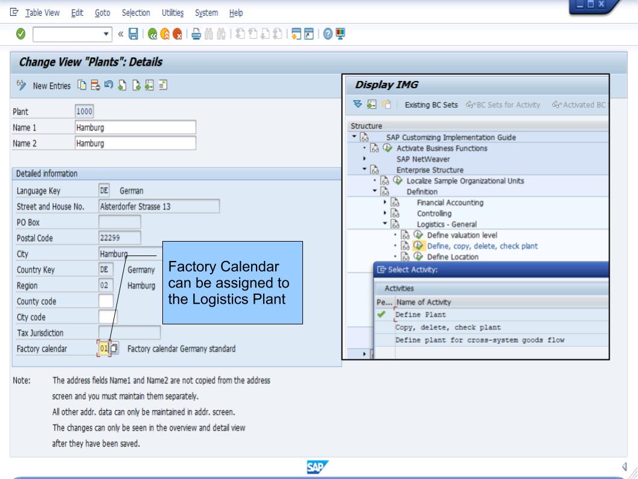Open the command field dropdown arrow
The image size is (638, 479).
pos(106,34)
